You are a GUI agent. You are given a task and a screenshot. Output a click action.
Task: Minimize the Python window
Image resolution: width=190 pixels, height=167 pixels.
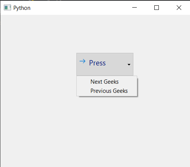click(135, 8)
